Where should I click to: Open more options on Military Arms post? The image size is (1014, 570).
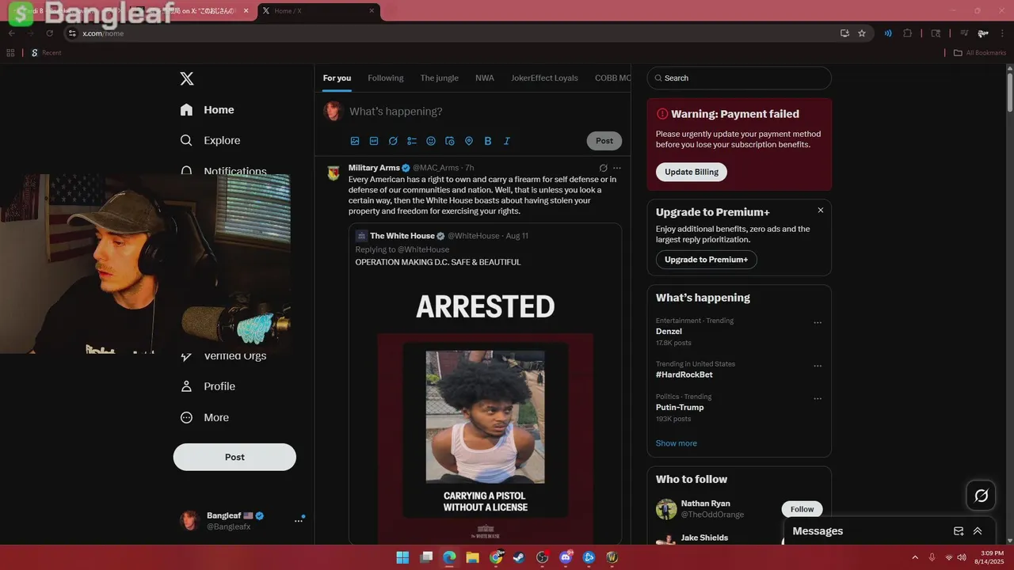point(617,168)
